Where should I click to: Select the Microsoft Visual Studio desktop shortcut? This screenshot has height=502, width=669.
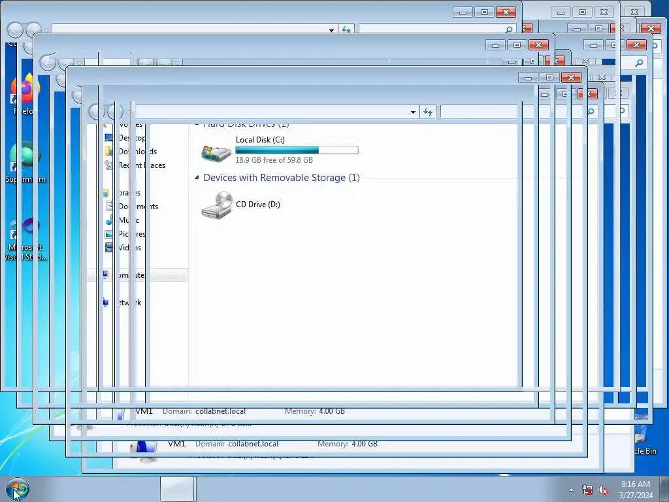pos(25,239)
